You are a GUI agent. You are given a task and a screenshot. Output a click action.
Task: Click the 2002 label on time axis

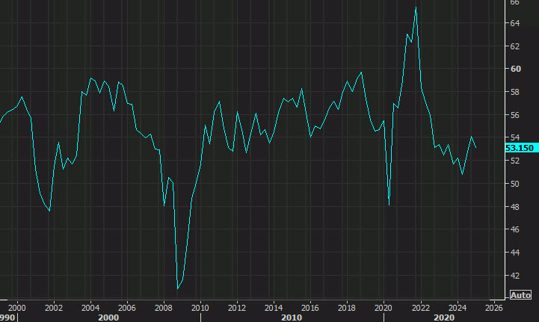click(53, 307)
